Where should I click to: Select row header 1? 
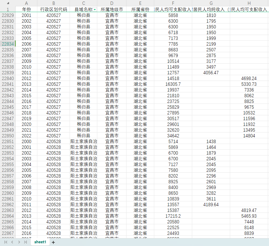pyautogui.click(x=8, y=9)
